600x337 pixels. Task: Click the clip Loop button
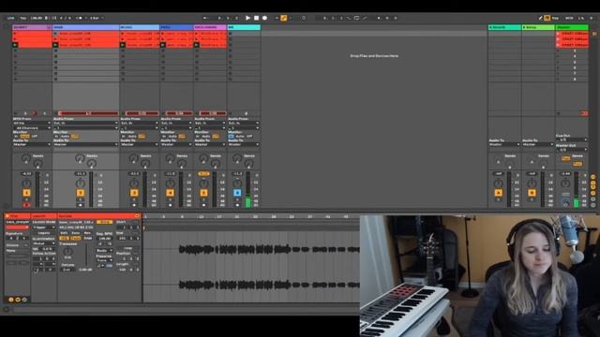(x=127, y=248)
